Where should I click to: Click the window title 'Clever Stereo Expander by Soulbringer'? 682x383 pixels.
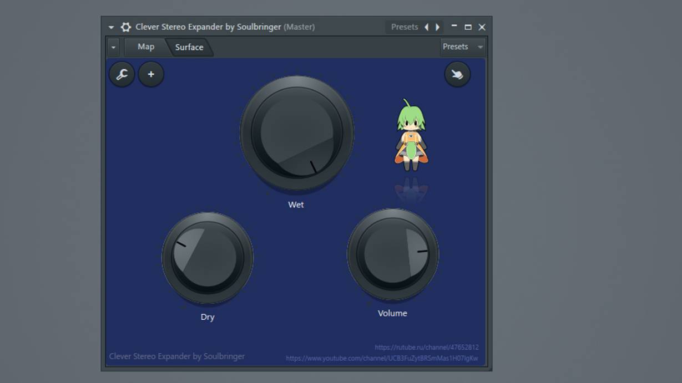[208, 27]
